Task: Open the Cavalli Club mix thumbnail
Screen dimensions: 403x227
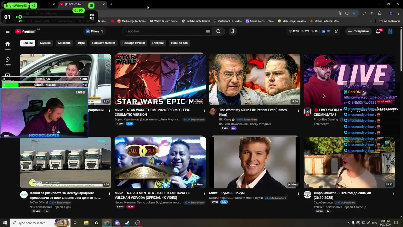Action: pos(160,162)
